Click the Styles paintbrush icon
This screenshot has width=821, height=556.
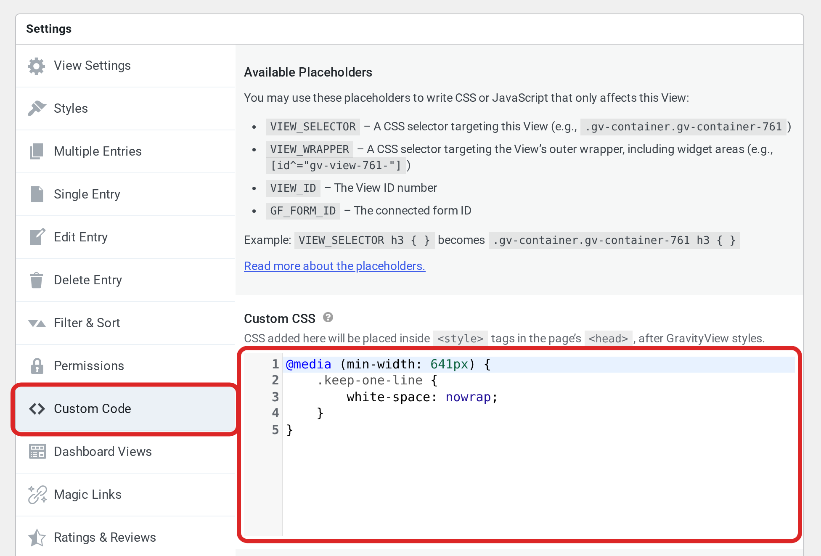tap(37, 109)
